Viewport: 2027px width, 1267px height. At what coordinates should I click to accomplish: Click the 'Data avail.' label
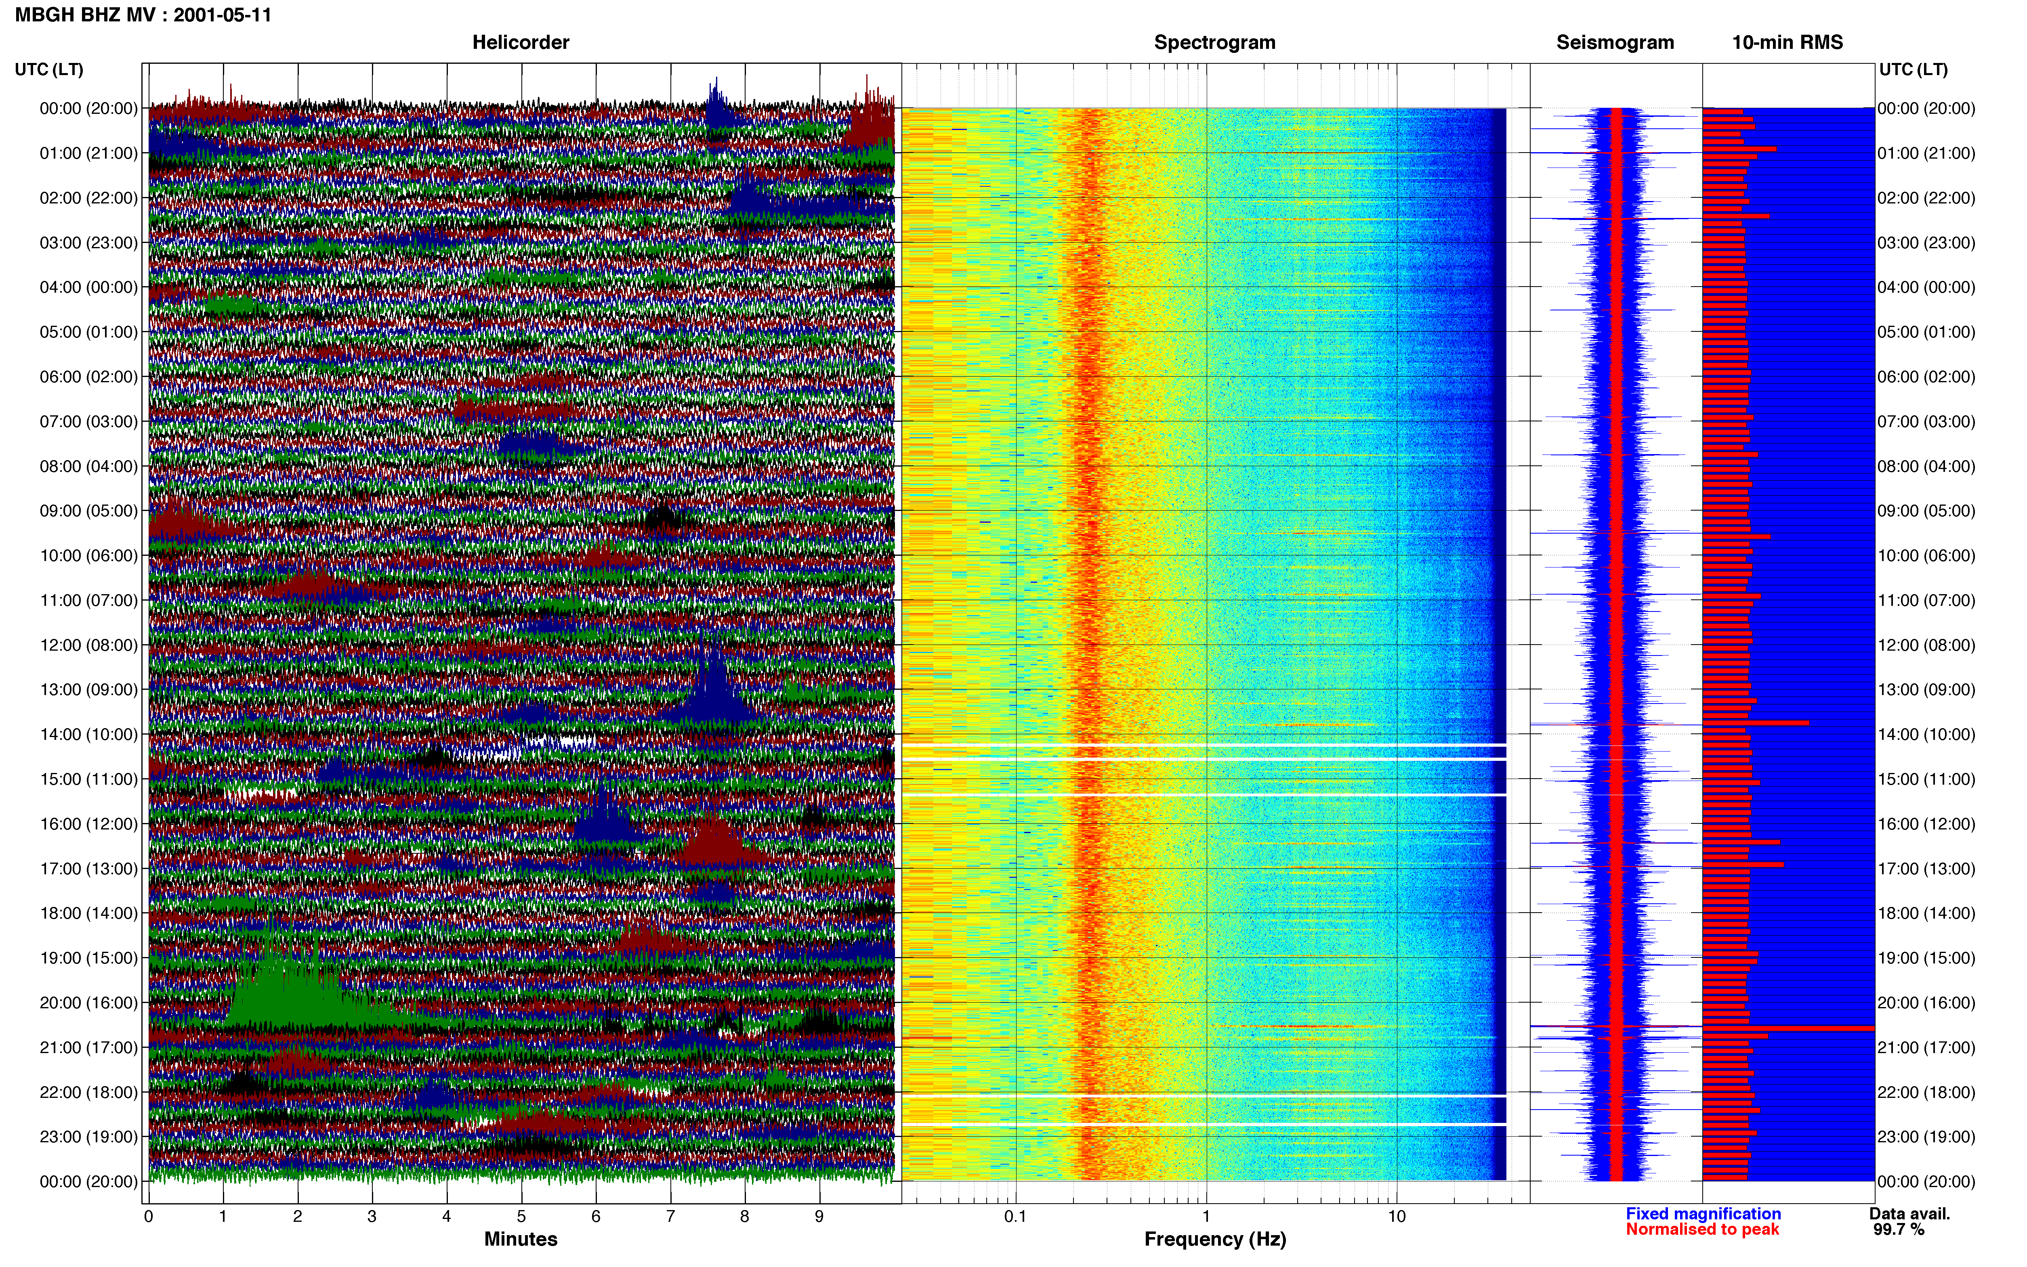(x=1909, y=1213)
